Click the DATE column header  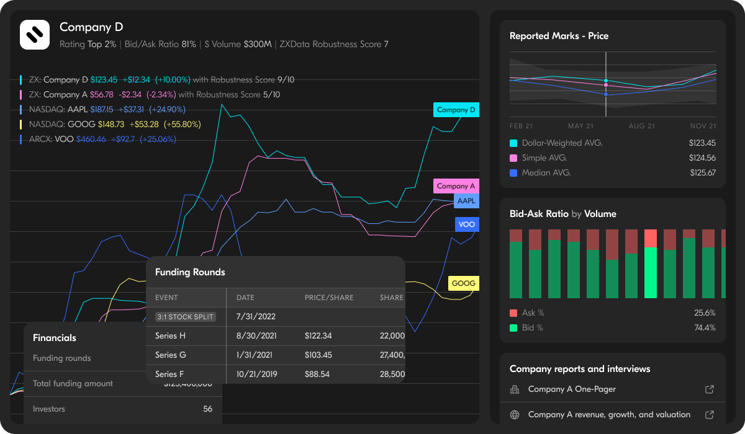tap(245, 298)
